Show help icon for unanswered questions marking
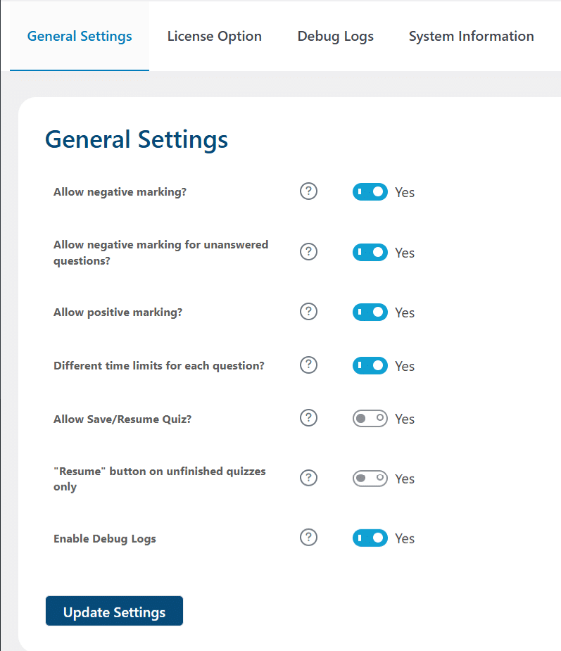Image resolution: width=561 pixels, height=651 pixels. click(308, 251)
